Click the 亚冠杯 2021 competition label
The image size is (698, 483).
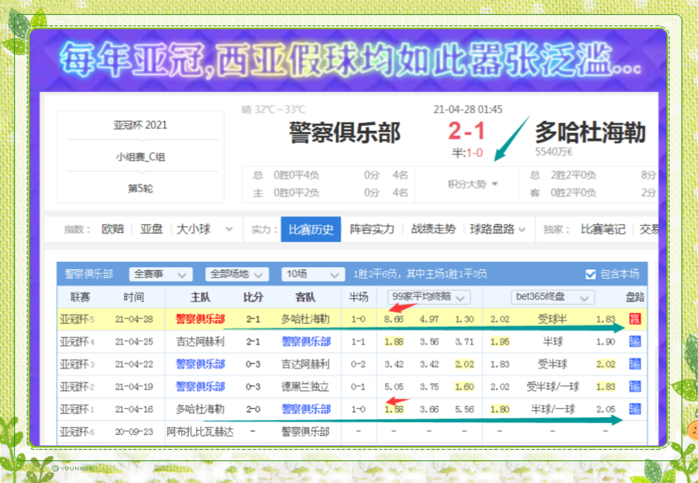pyautogui.click(x=140, y=125)
